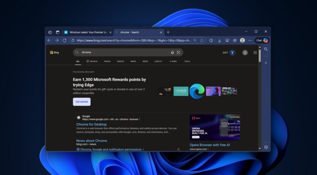This screenshot has height=175, width=317.
Task: Open the Edge sidebar search icon
Action: (266, 49)
